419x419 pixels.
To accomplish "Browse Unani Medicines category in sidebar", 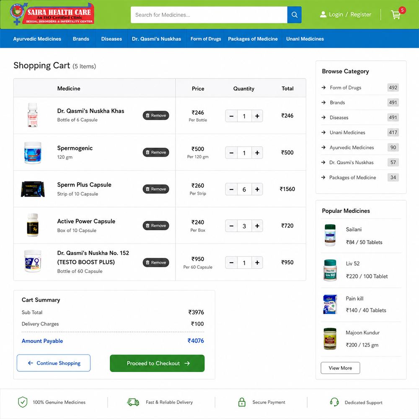I will click(x=360, y=132).
